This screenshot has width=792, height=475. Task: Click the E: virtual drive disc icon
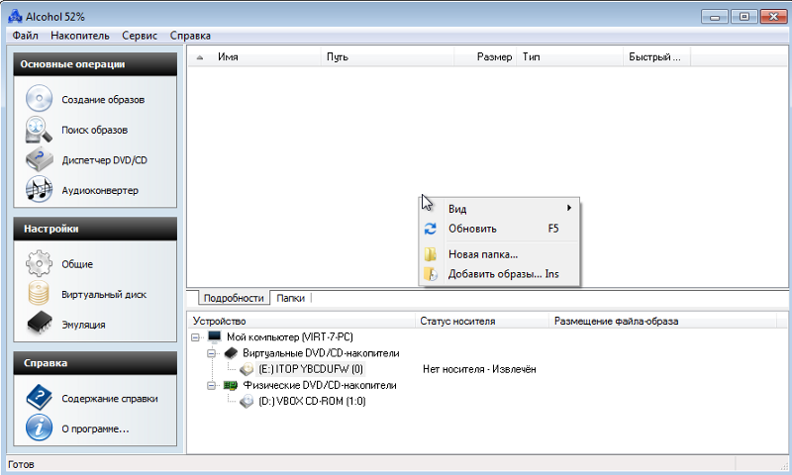247,369
